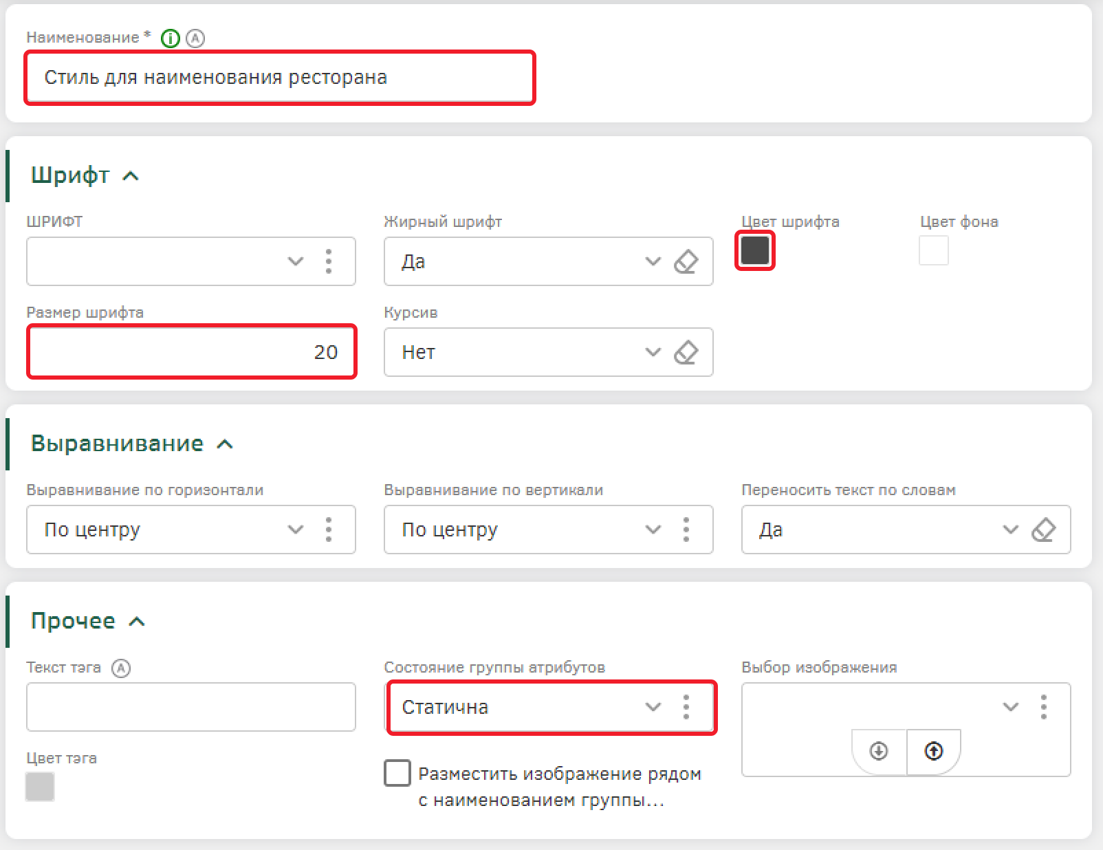The image size is (1103, 850).
Task: Enable Разместить изображение рядом с наименованием checkbox
Action: [x=397, y=773]
